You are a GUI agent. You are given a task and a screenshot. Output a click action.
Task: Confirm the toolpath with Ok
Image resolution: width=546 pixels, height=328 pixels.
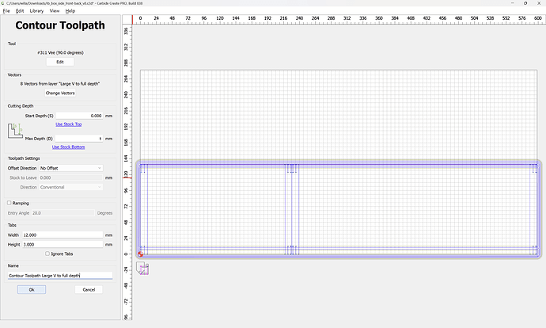point(32,289)
